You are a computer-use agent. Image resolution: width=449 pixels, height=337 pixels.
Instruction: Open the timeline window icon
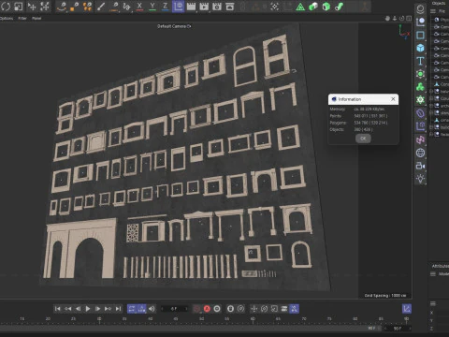click(x=407, y=309)
